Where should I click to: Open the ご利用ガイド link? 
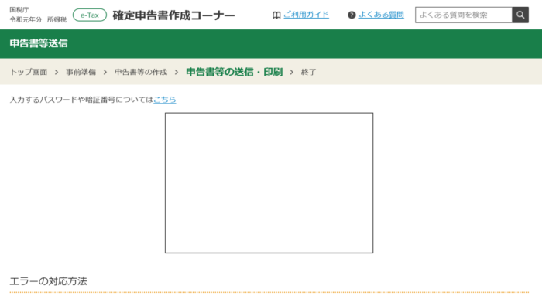306,15
